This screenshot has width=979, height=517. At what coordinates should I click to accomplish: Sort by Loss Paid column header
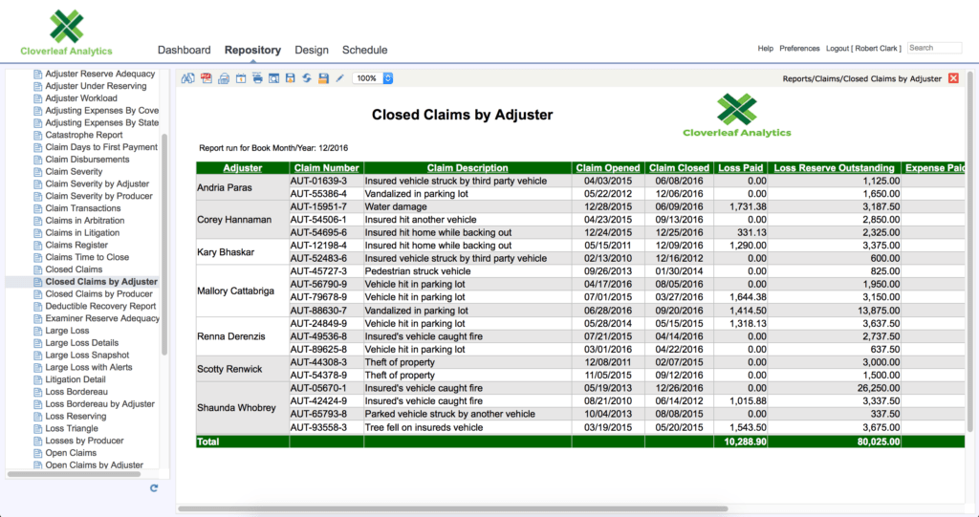741,168
